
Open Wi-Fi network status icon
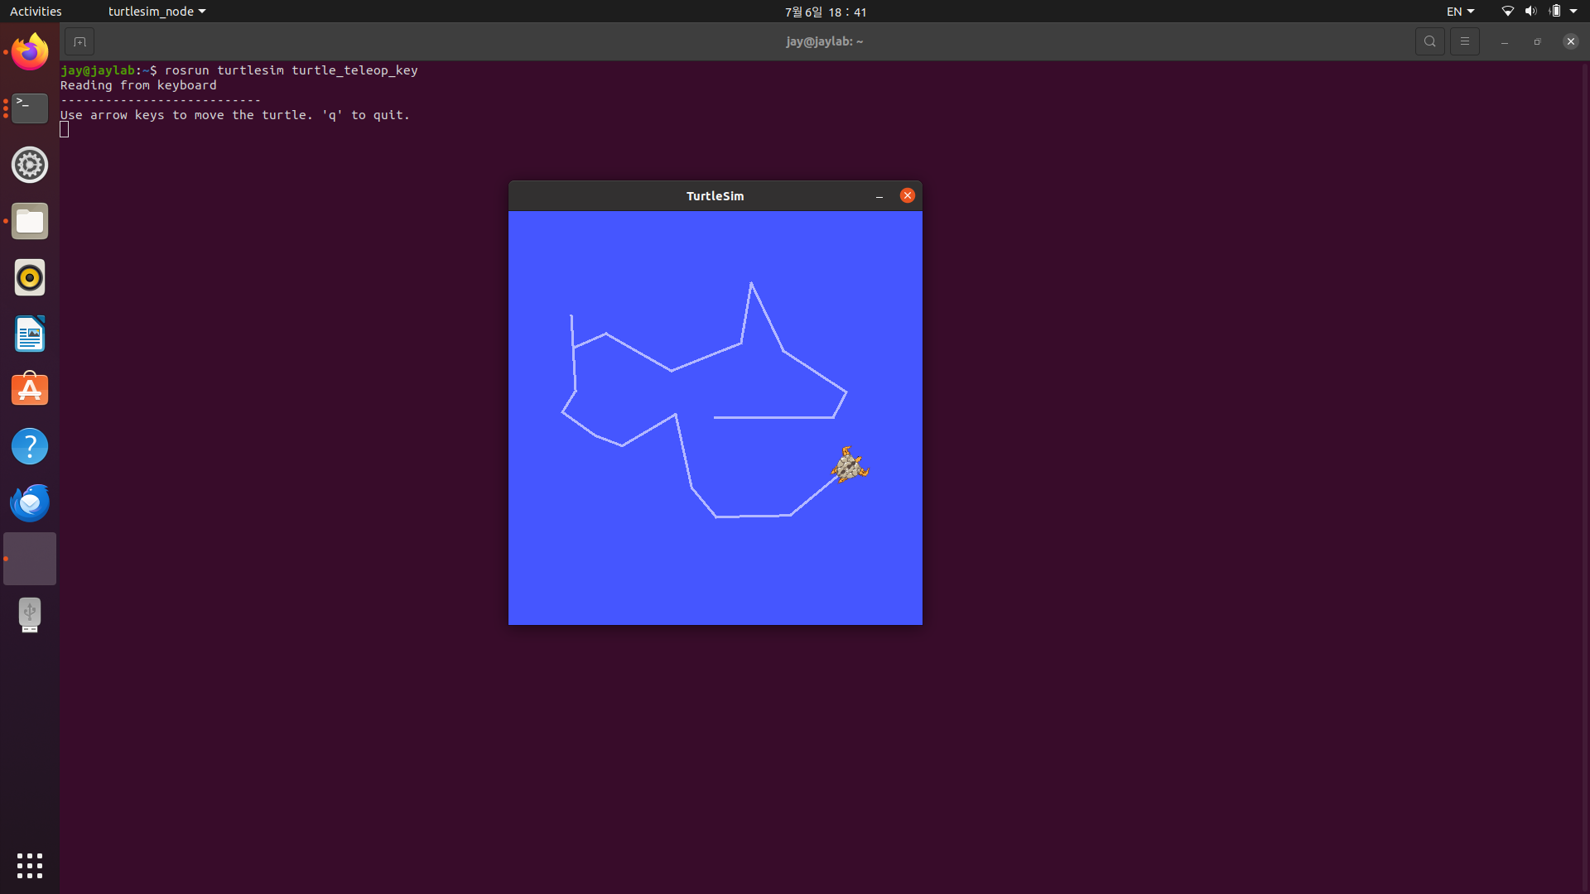click(x=1508, y=12)
